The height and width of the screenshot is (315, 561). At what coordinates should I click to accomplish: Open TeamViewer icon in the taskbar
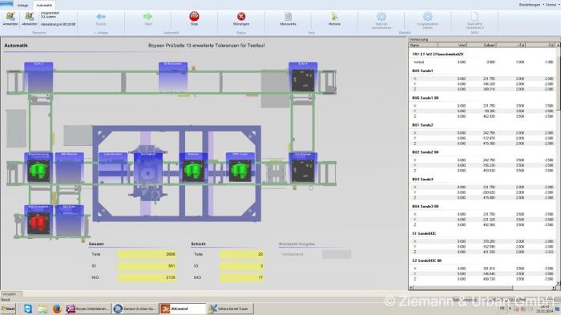tap(28, 309)
